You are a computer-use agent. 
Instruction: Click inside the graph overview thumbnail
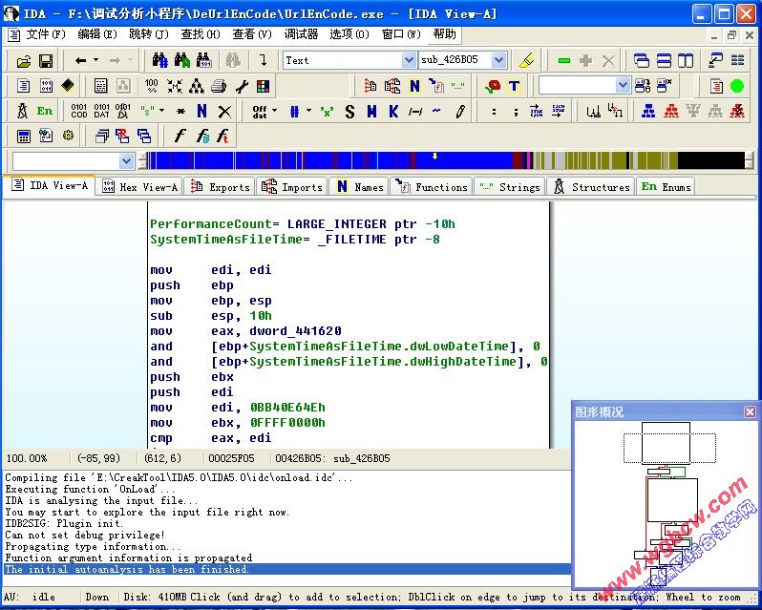tap(665, 504)
